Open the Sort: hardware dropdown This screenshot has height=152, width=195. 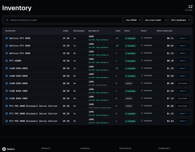tap(180, 20)
